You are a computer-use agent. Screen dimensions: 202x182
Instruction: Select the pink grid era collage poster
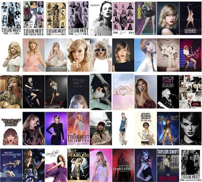tap(123, 18)
